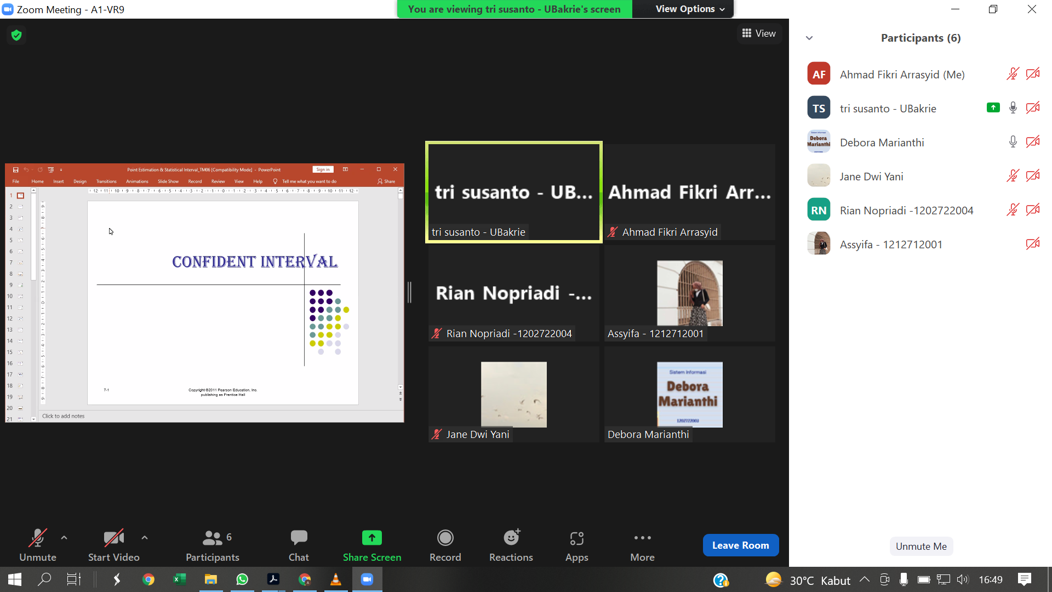
Task: Select the Assyifa - 1212712001 video tile
Action: pos(690,293)
